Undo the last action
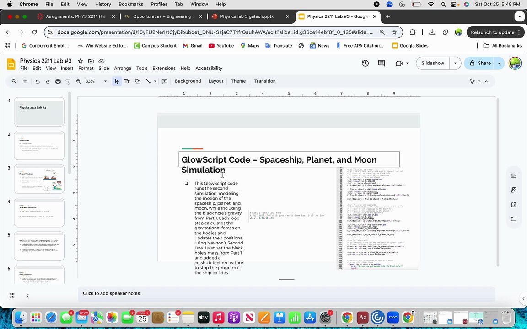Image resolution: width=527 pixels, height=329 pixels. click(38, 81)
